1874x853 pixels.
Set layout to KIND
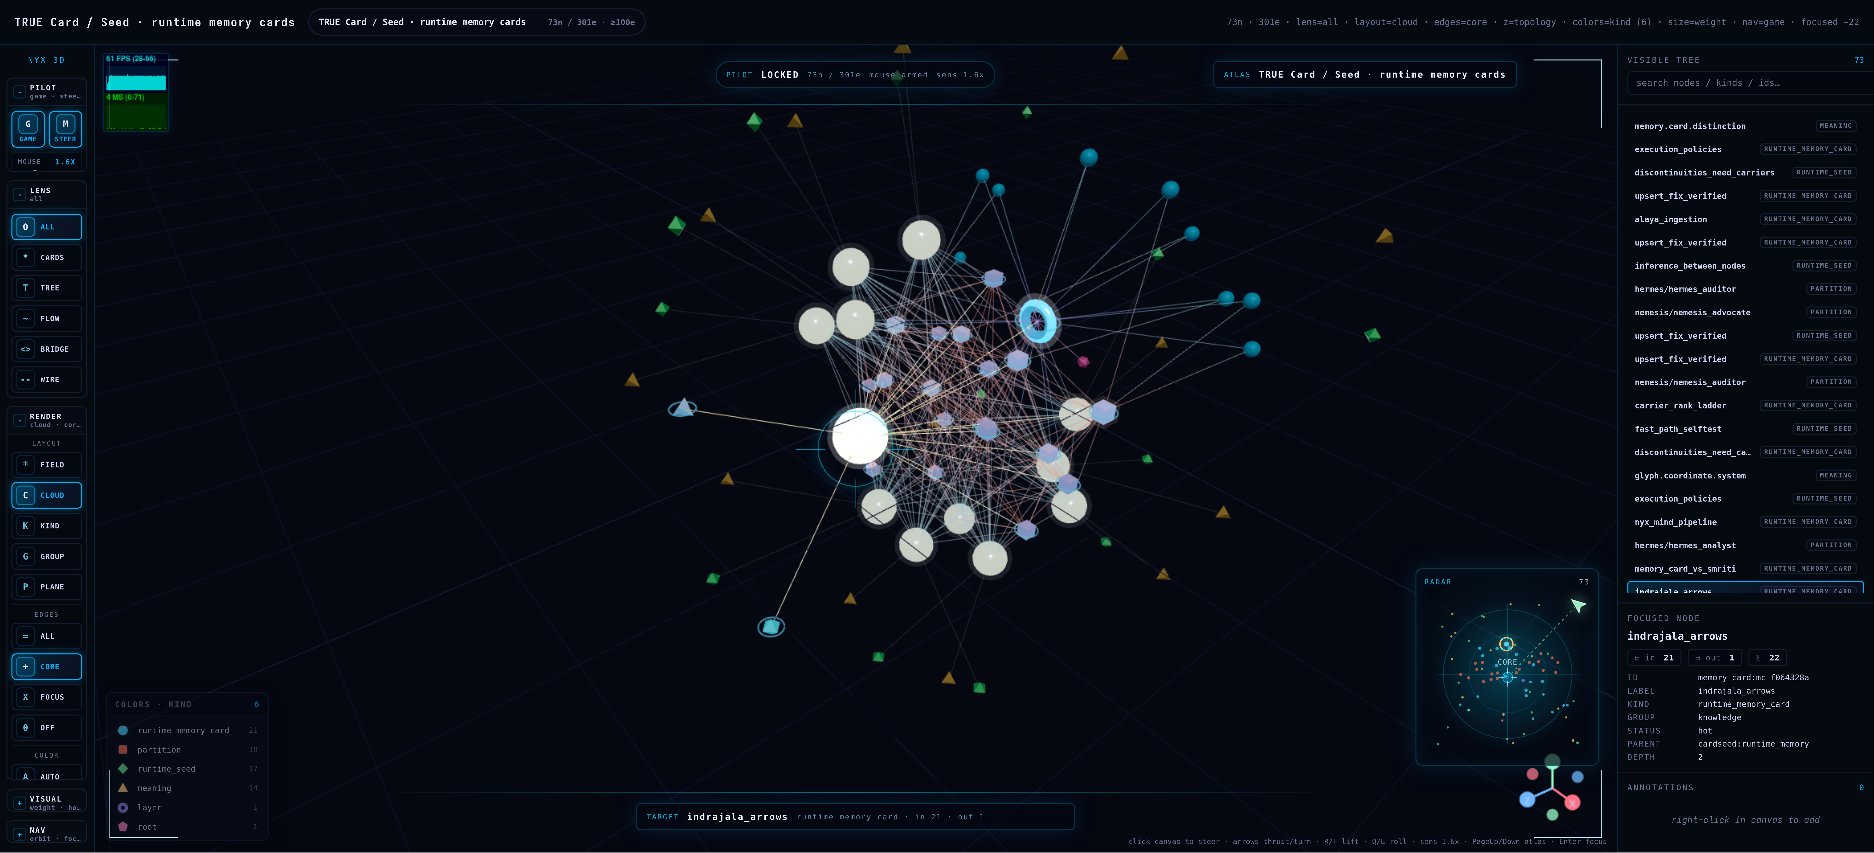click(46, 526)
